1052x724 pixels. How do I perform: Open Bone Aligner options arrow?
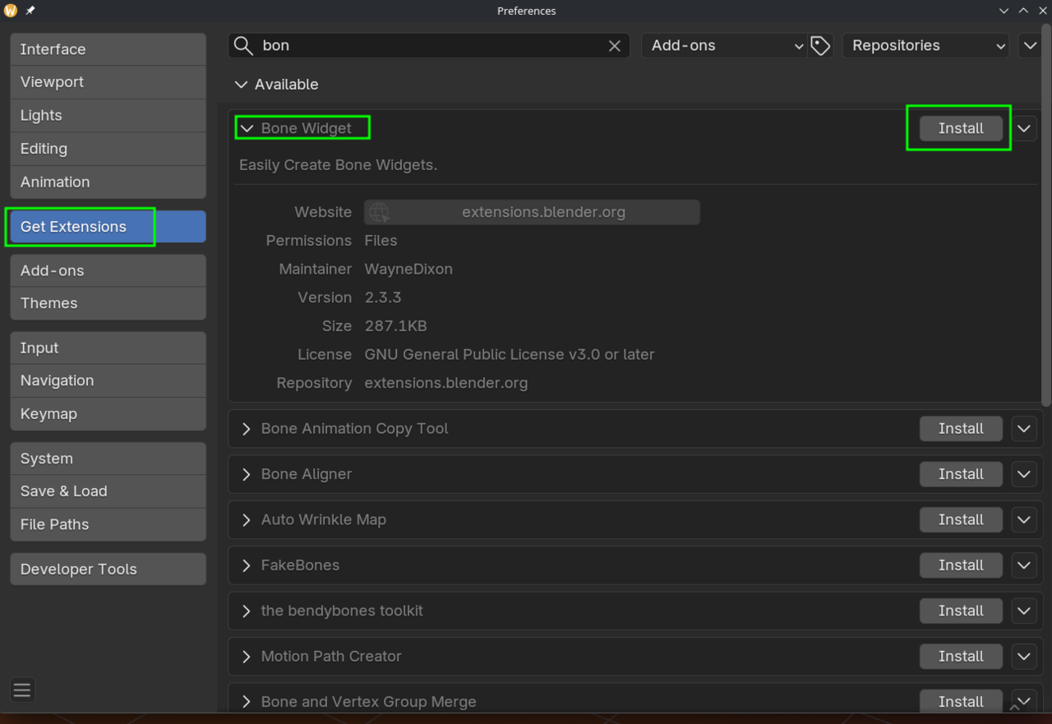coord(1024,474)
